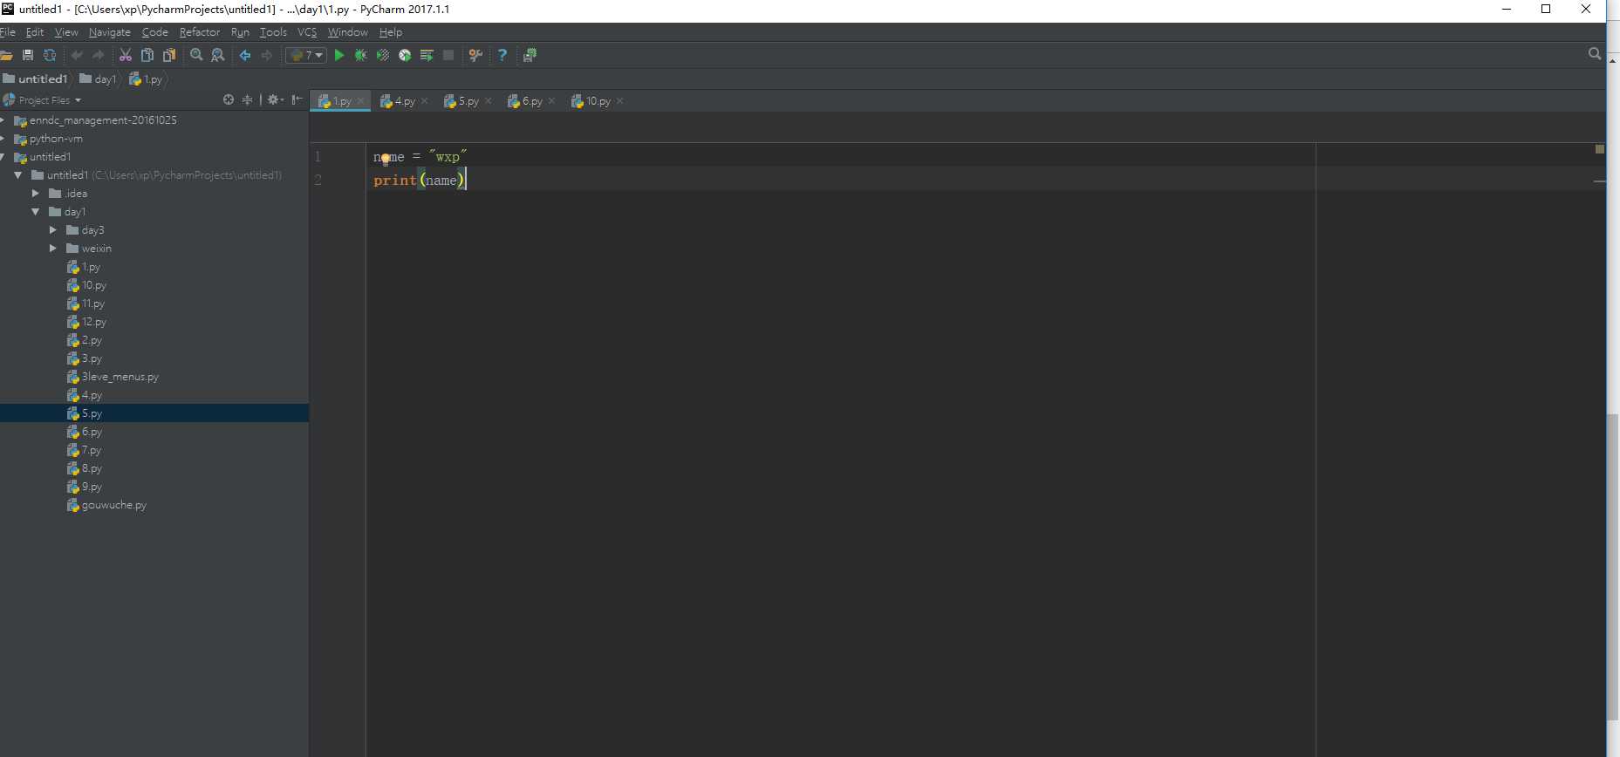Open the Window menu
Image resolution: width=1620 pixels, height=757 pixels.
tap(348, 32)
